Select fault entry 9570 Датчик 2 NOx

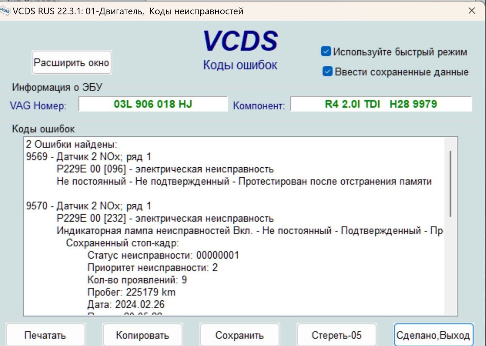(88, 206)
